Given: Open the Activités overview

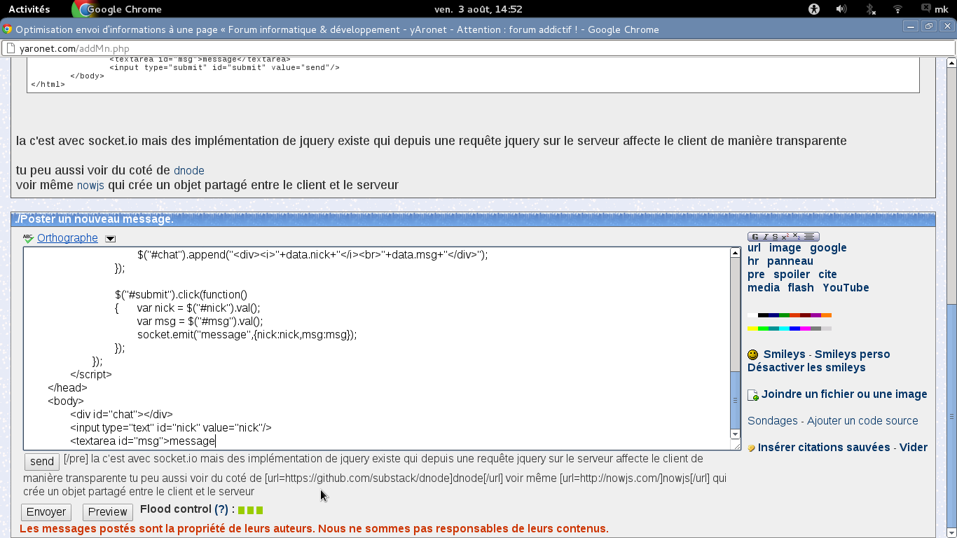Looking at the screenshot, I should pos(29,9).
